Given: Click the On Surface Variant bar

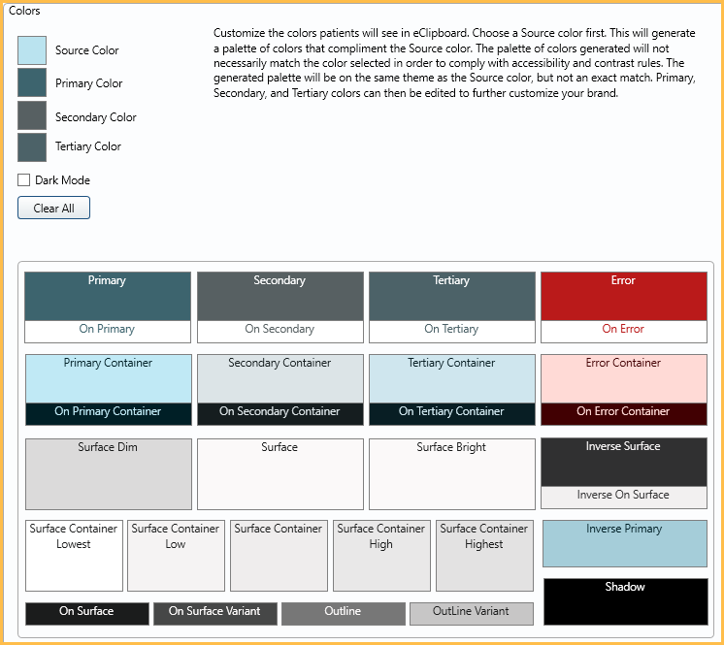Looking at the screenshot, I should point(215,613).
